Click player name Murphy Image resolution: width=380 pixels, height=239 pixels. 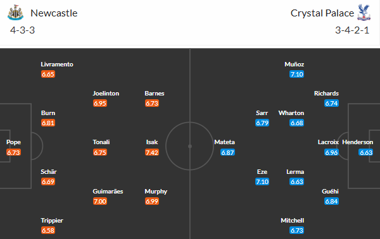(x=156, y=192)
